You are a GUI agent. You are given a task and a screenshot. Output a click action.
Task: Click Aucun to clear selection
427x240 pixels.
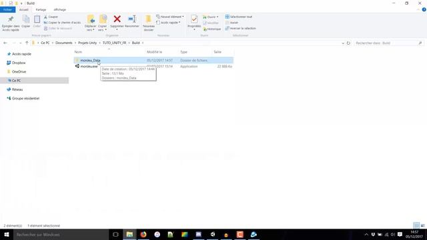(232, 23)
